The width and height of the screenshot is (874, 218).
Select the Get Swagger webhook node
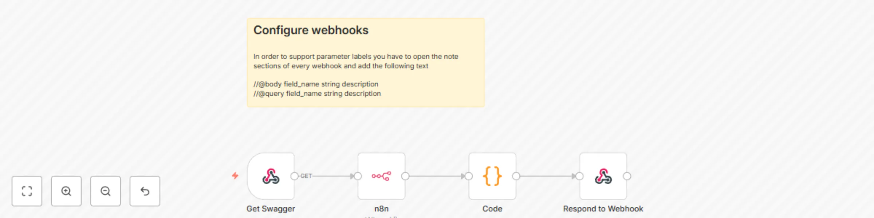pyautogui.click(x=271, y=176)
